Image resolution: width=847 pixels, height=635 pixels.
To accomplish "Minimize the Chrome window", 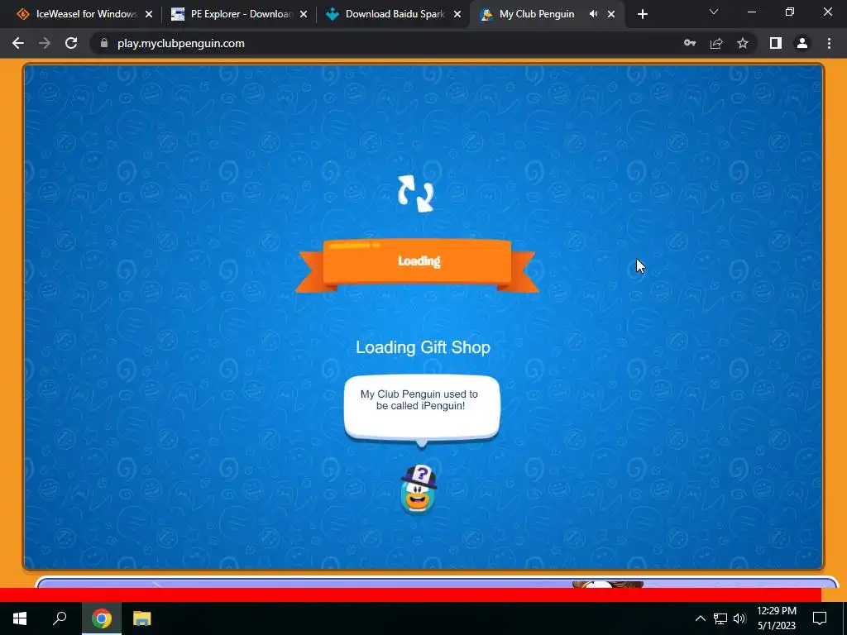I will 751,12.
